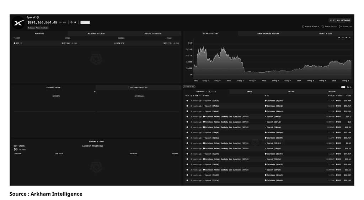
Task: Click the transfers page number field
Action: click(209, 91)
